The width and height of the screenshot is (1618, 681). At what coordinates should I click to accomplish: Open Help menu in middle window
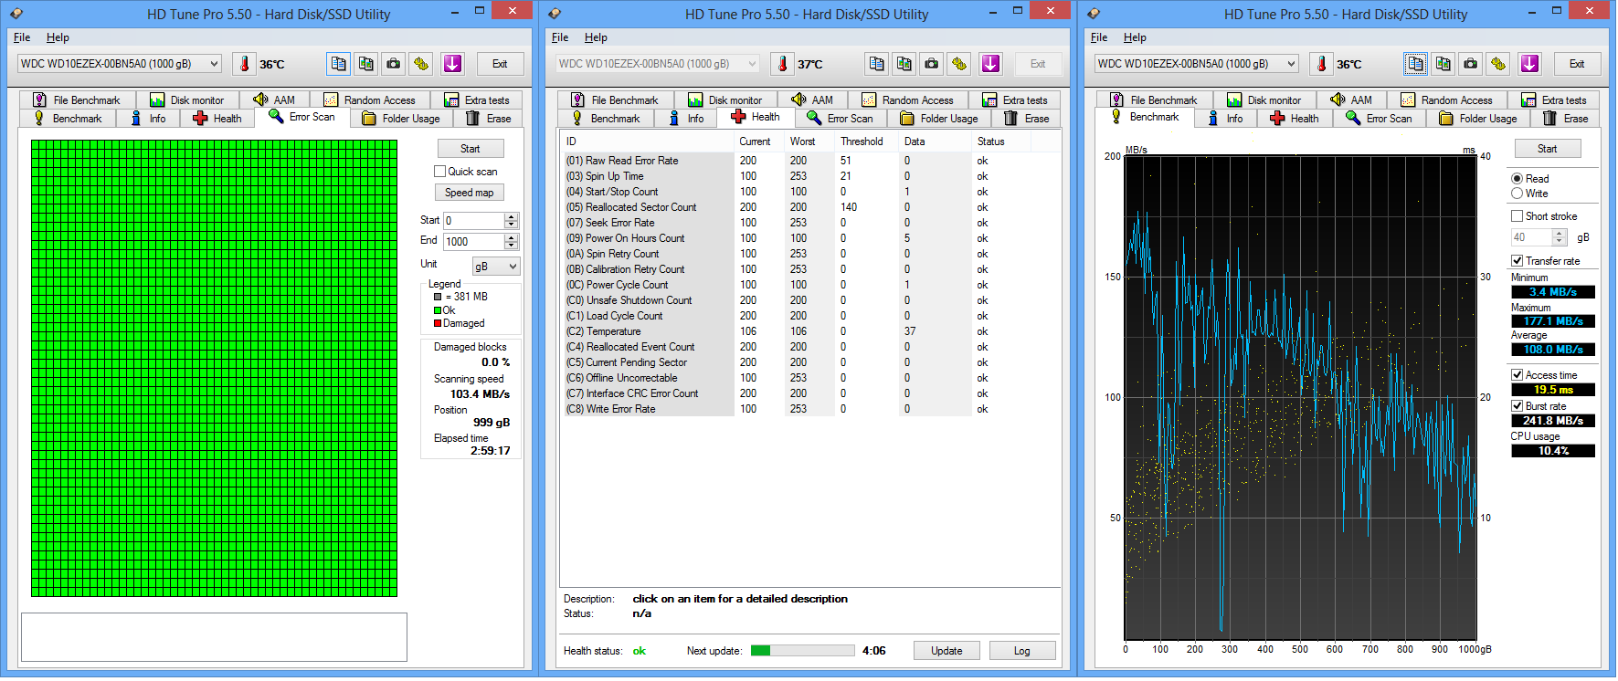596,37
